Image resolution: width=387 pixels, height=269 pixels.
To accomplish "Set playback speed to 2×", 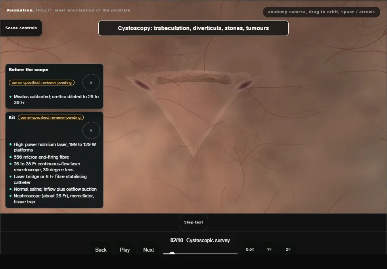I will coord(288,249).
